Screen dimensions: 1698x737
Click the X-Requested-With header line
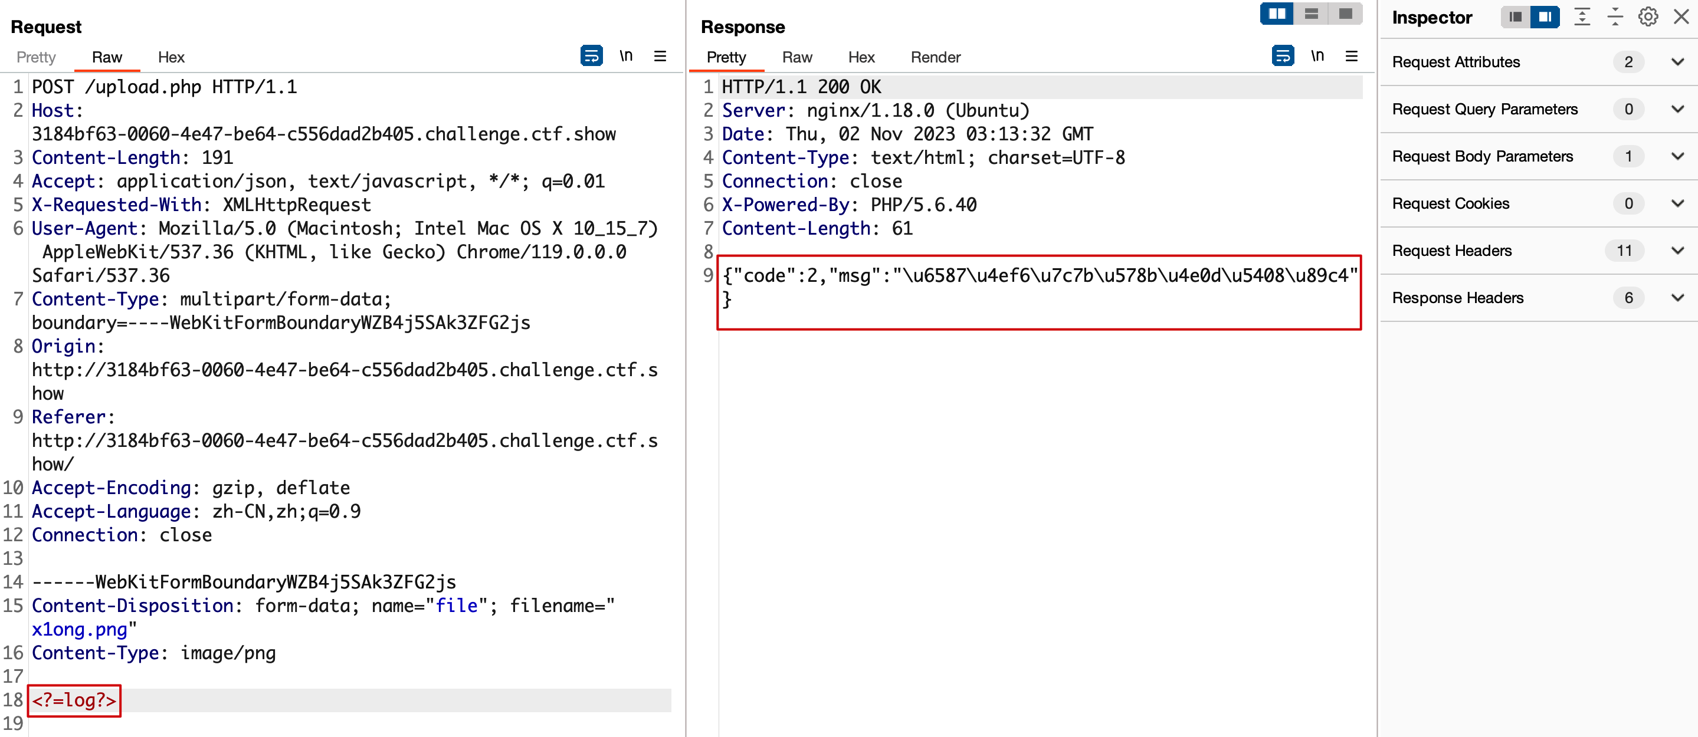click(x=201, y=205)
